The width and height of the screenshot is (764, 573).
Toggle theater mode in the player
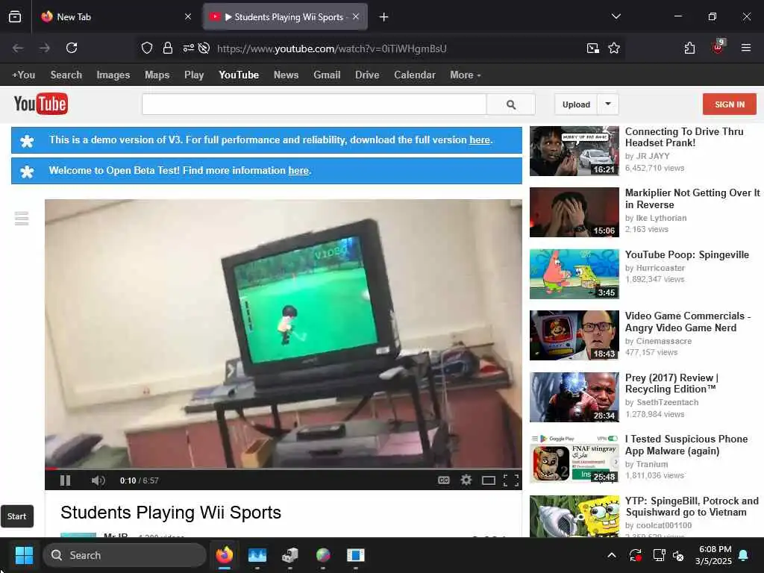point(489,481)
